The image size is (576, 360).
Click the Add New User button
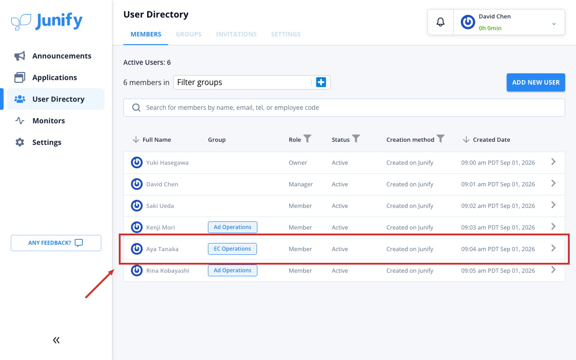536,82
